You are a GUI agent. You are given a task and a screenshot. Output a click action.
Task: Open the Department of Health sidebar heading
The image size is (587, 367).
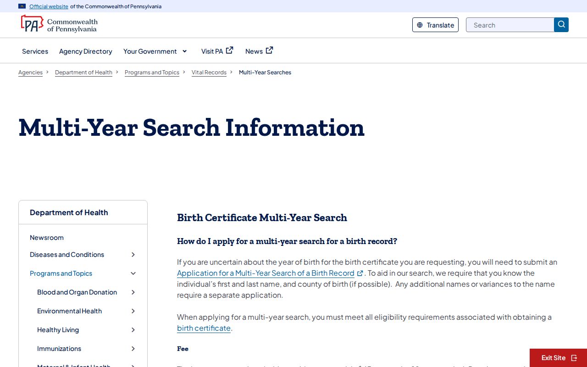[69, 212]
